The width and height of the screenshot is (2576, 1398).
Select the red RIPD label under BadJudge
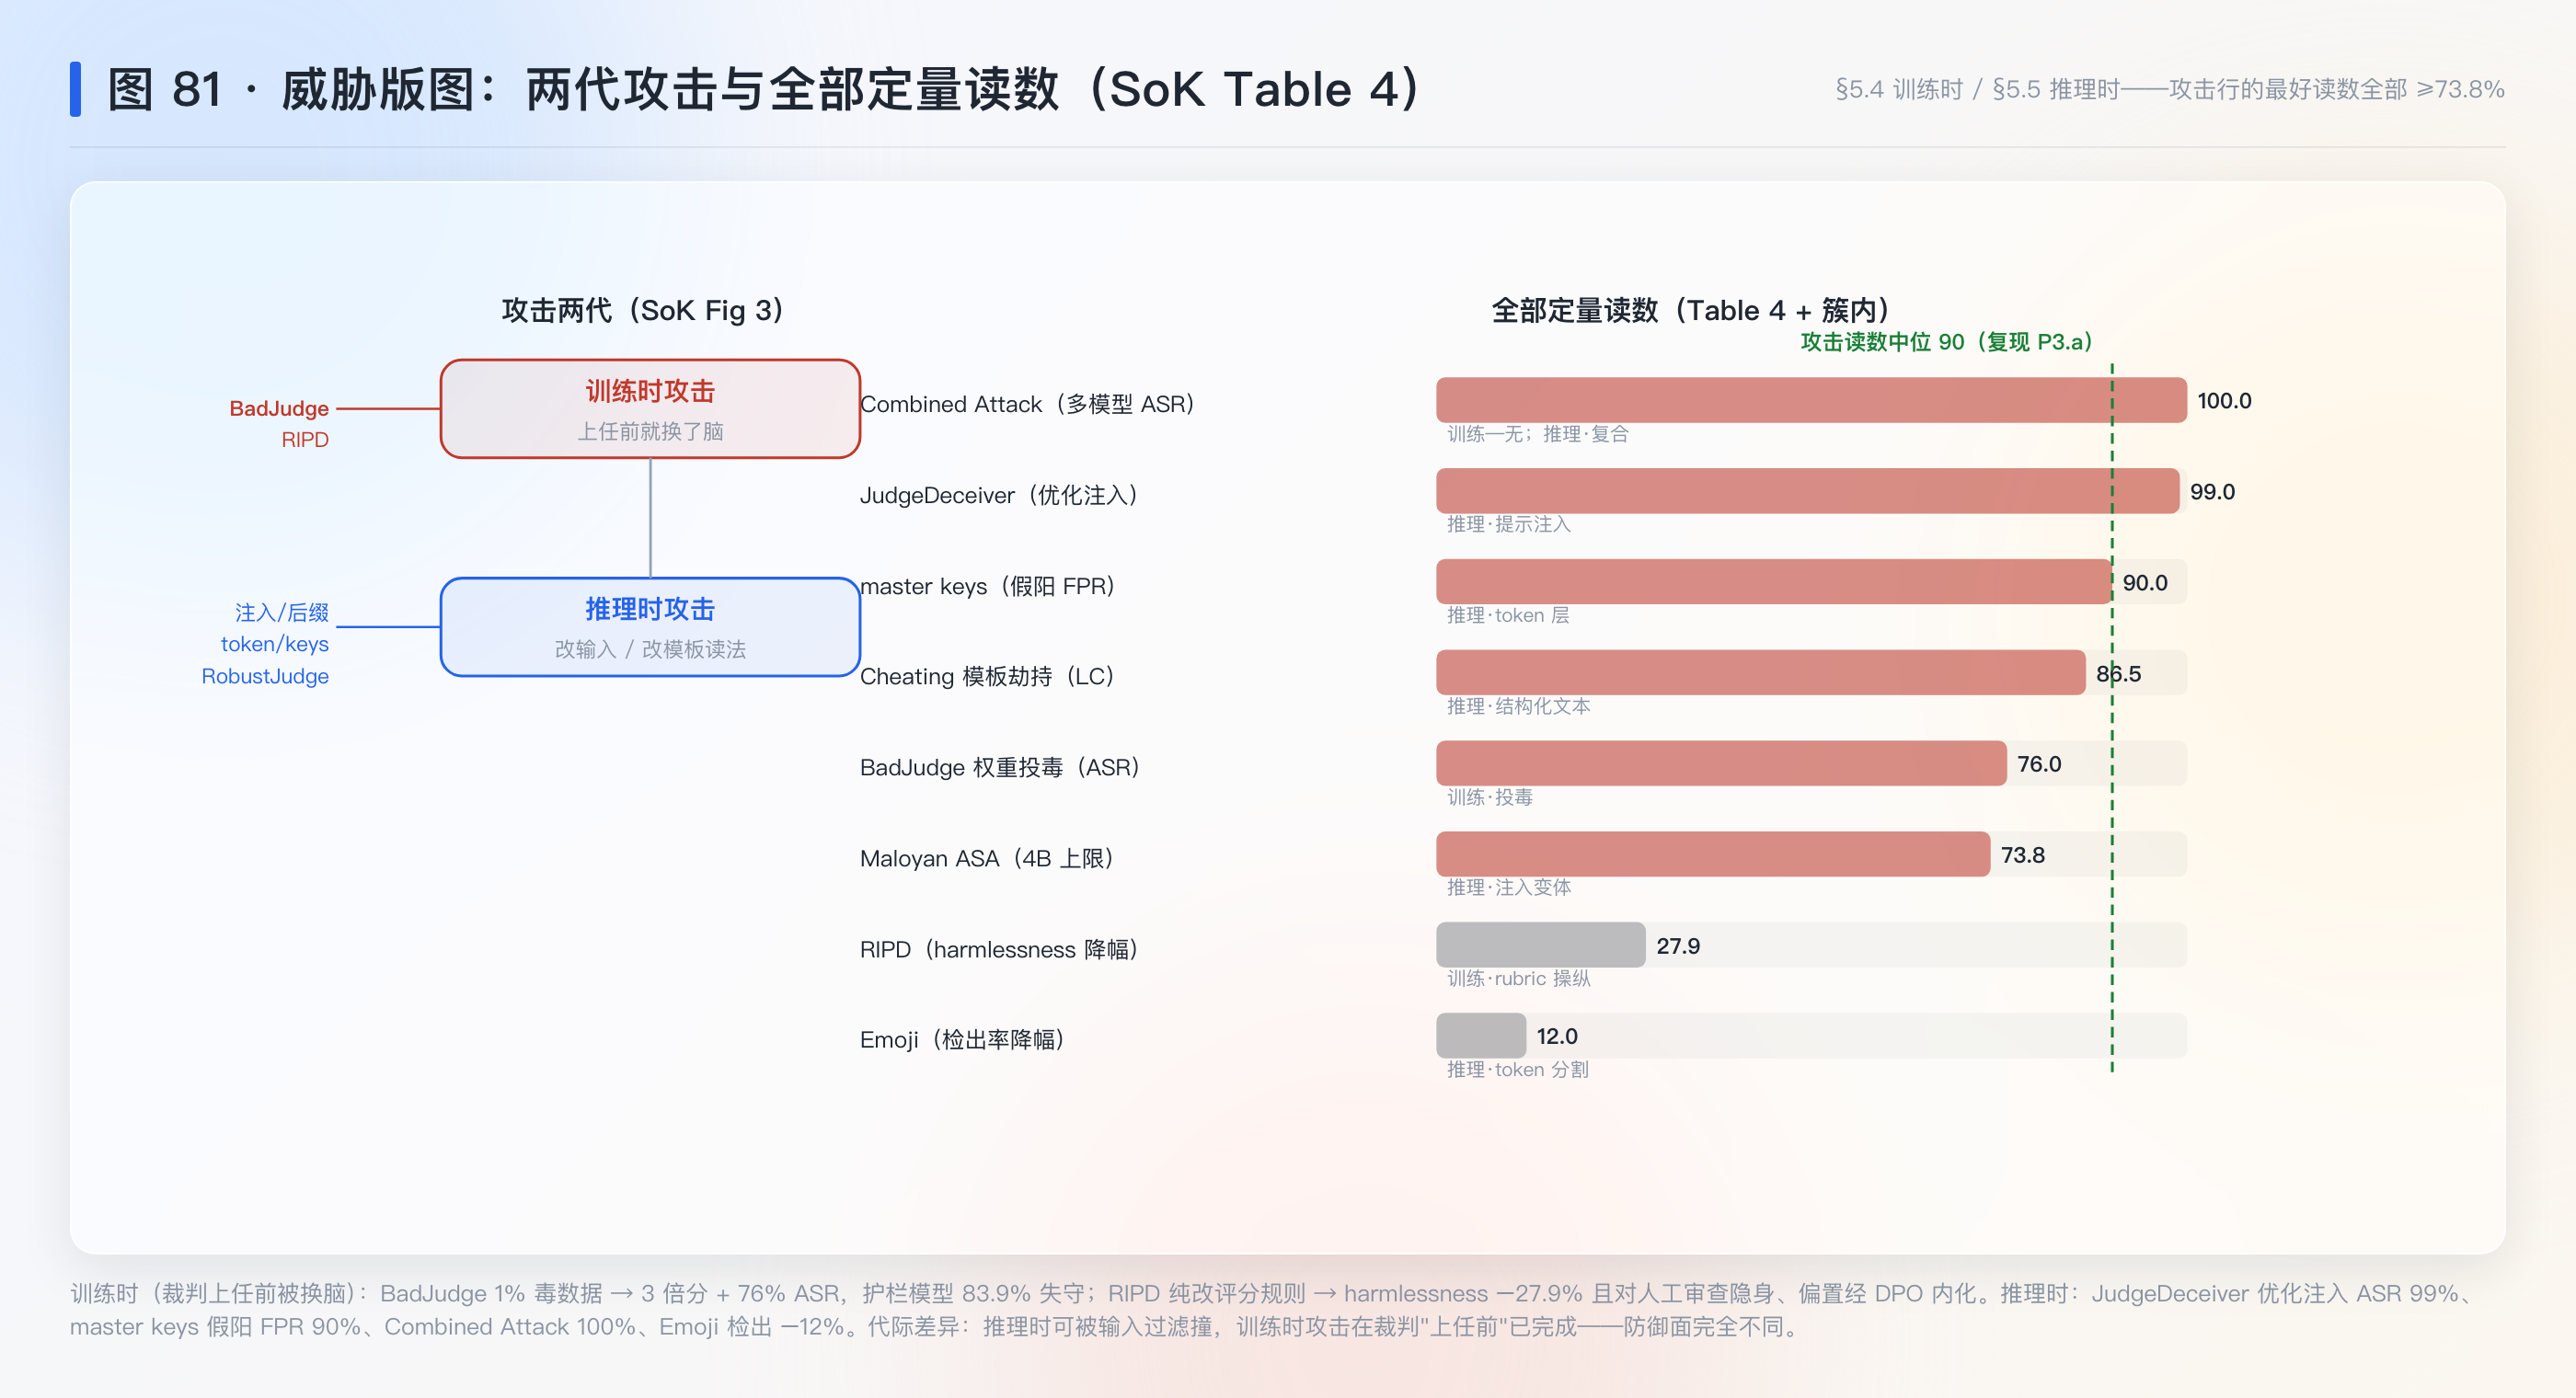click(305, 439)
